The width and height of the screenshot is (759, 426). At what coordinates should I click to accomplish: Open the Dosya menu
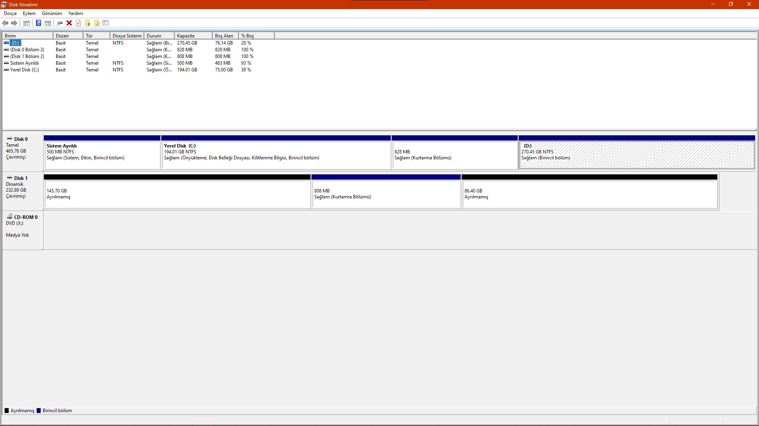point(10,13)
